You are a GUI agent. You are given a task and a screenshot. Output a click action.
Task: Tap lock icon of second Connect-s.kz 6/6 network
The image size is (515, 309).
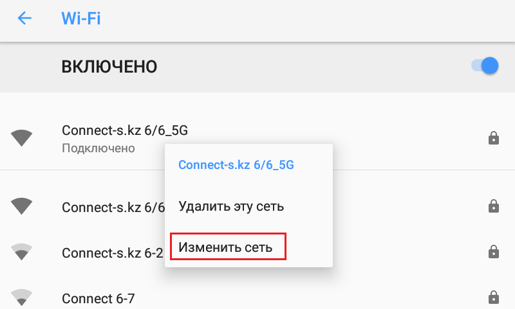pos(493,206)
